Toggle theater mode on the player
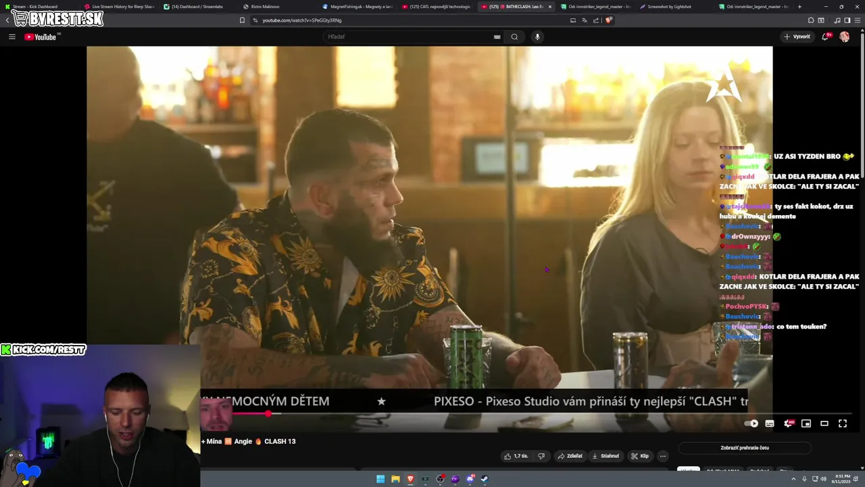Image resolution: width=865 pixels, height=487 pixels. 824,423
